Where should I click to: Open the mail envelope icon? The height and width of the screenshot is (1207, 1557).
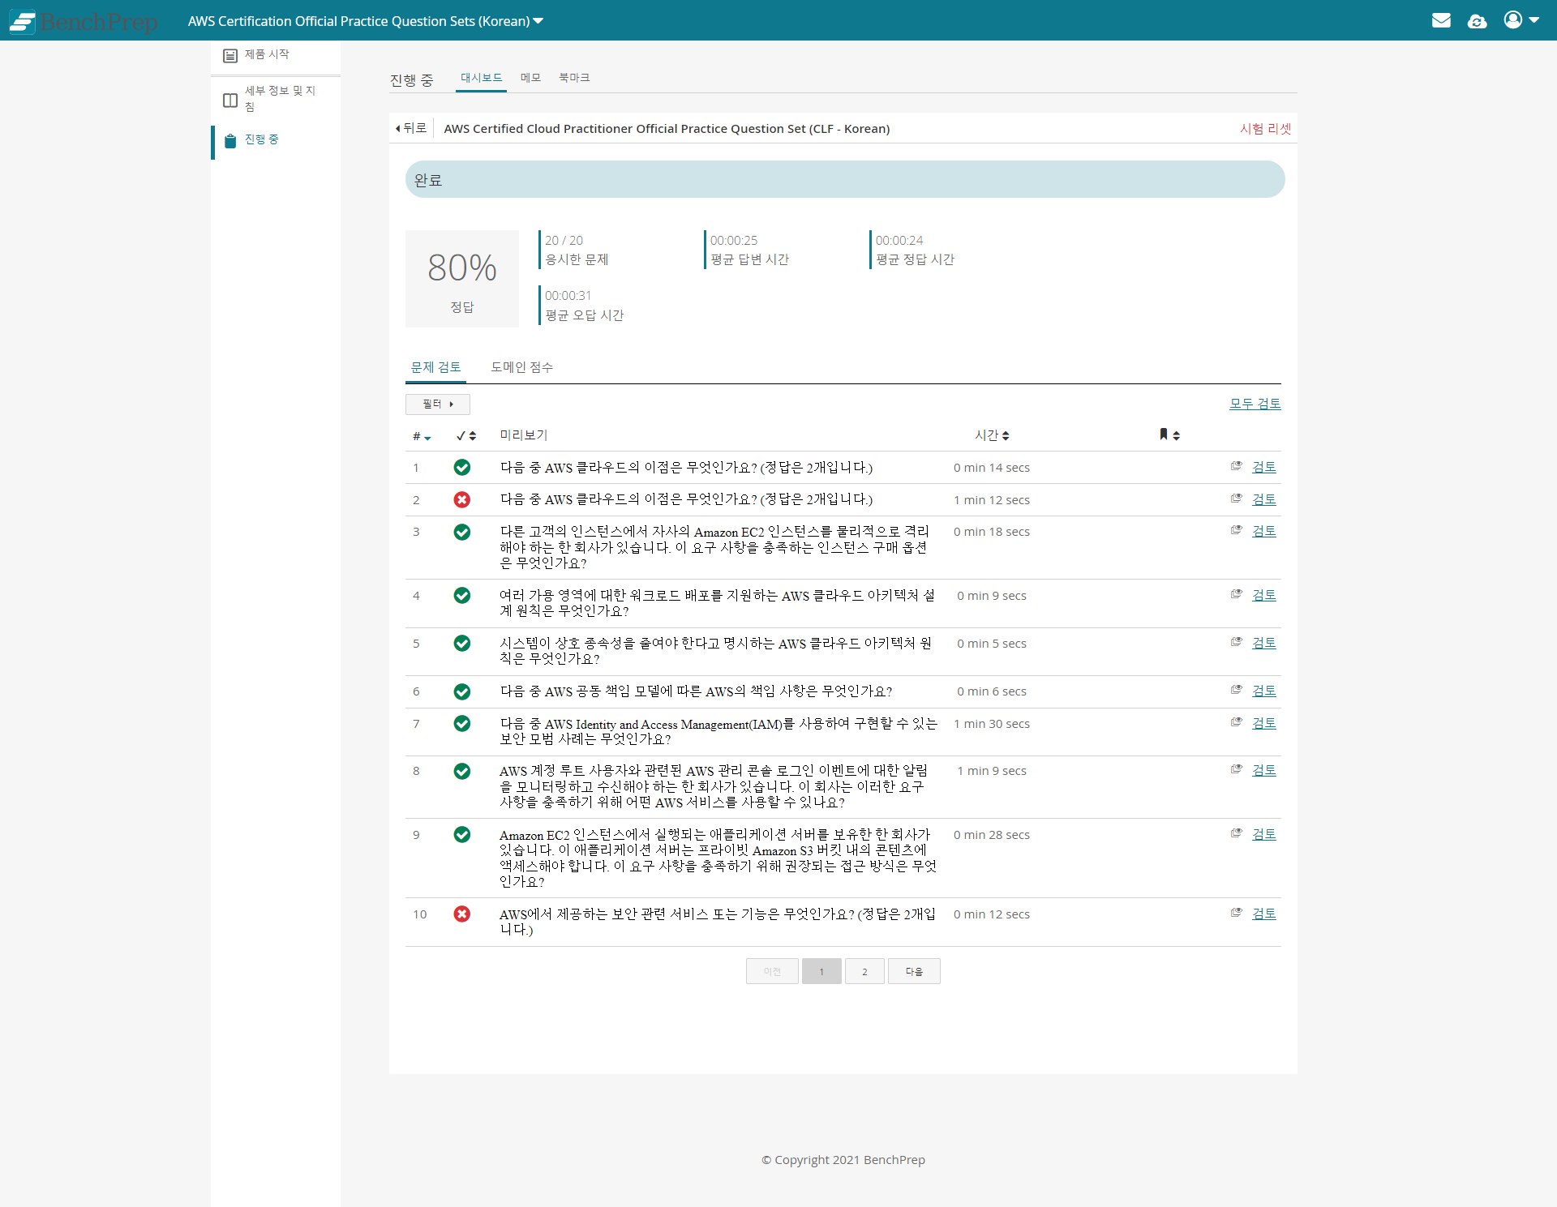point(1441,20)
